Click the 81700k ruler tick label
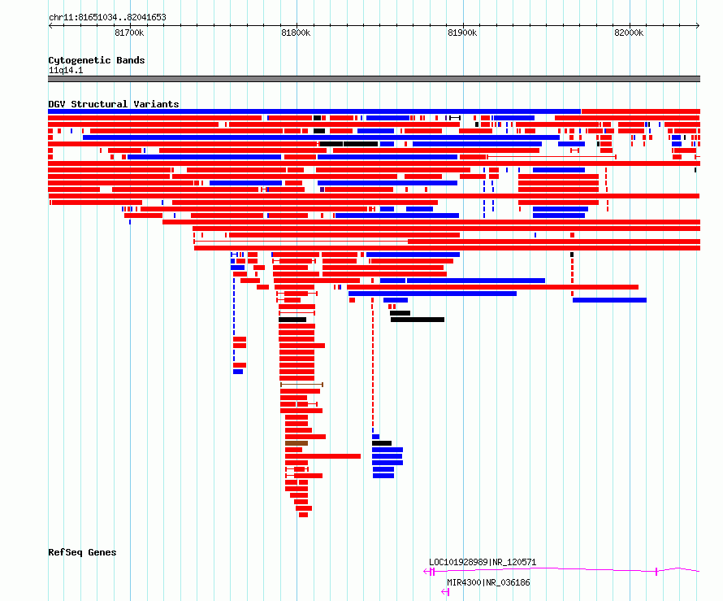 coord(129,33)
